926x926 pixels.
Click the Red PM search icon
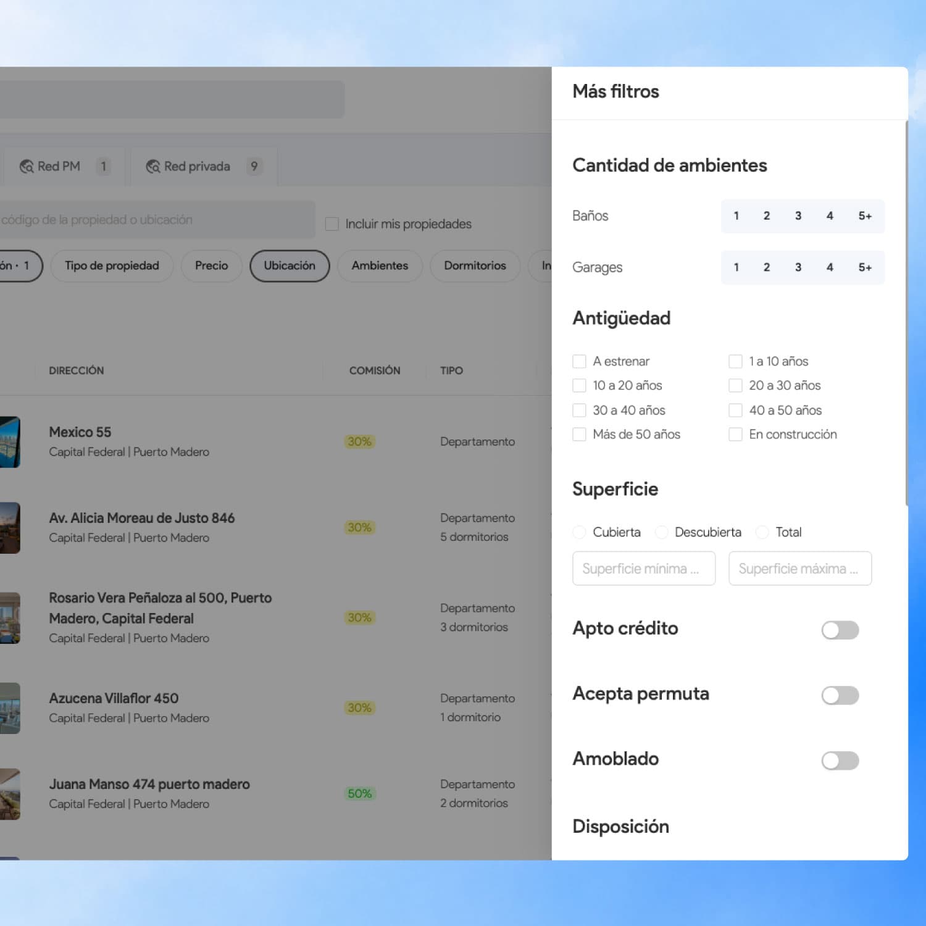point(27,167)
